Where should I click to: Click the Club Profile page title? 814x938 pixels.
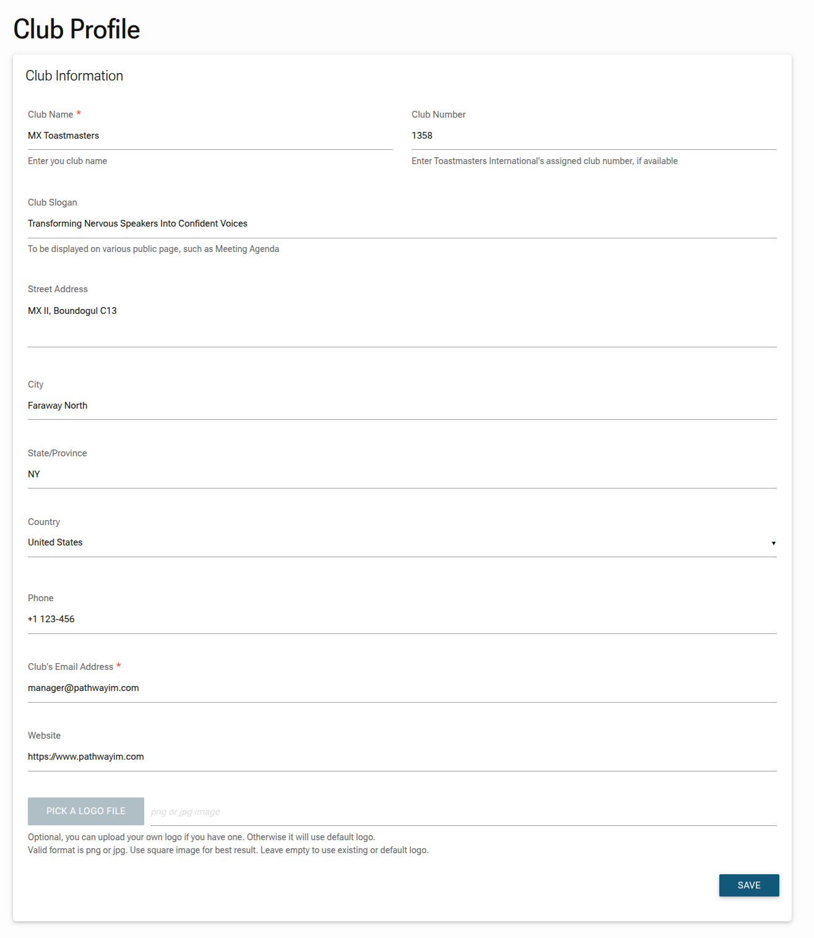coord(77,29)
